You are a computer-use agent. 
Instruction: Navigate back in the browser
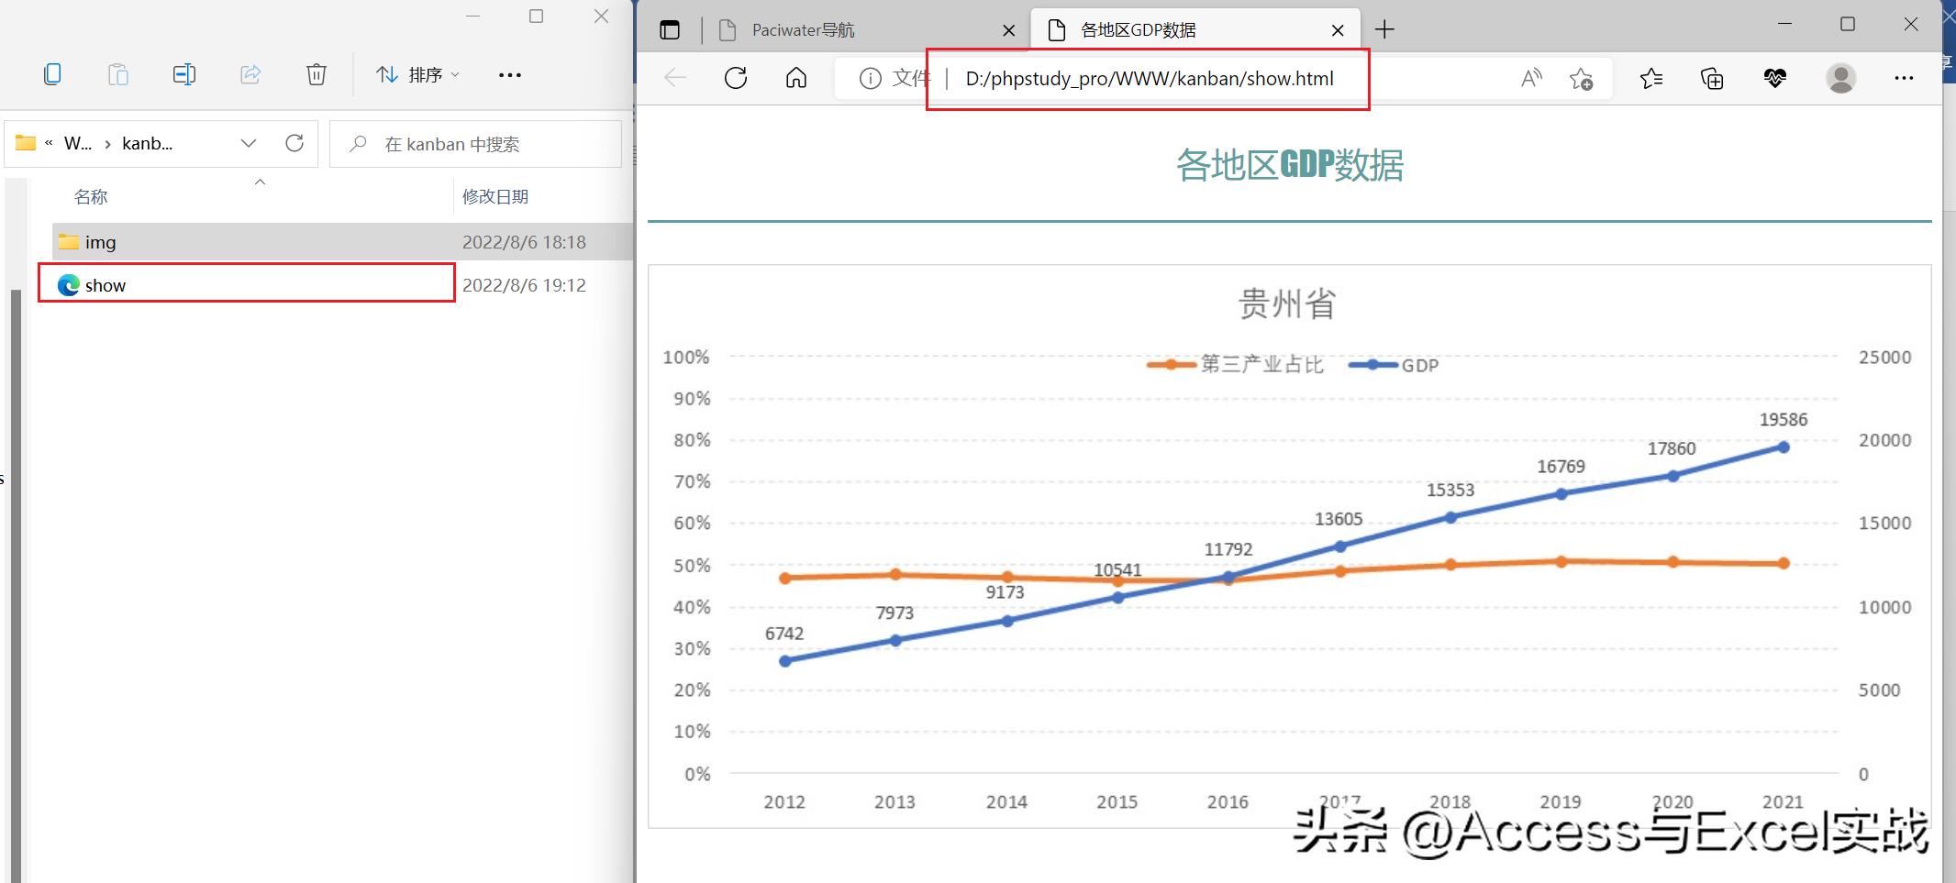pyautogui.click(x=674, y=78)
